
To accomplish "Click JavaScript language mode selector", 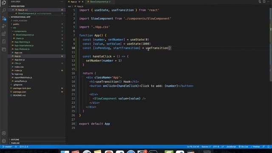I will pyautogui.click(x=231, y=147).
